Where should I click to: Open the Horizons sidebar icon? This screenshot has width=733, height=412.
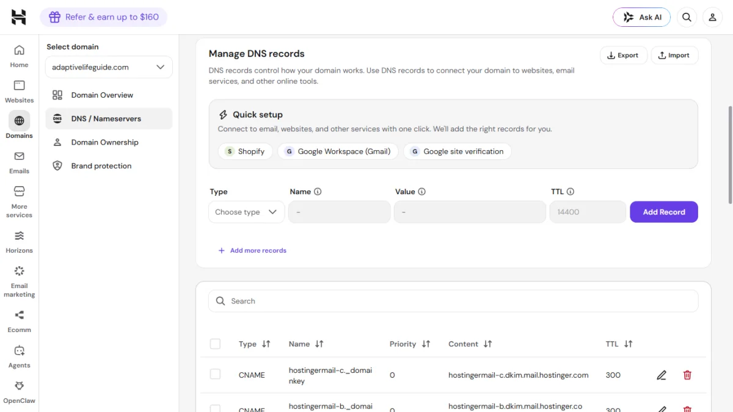coord(19,236)
